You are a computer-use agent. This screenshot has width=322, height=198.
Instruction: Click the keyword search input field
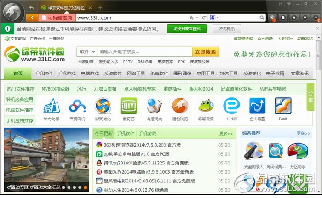click(145, 52)
